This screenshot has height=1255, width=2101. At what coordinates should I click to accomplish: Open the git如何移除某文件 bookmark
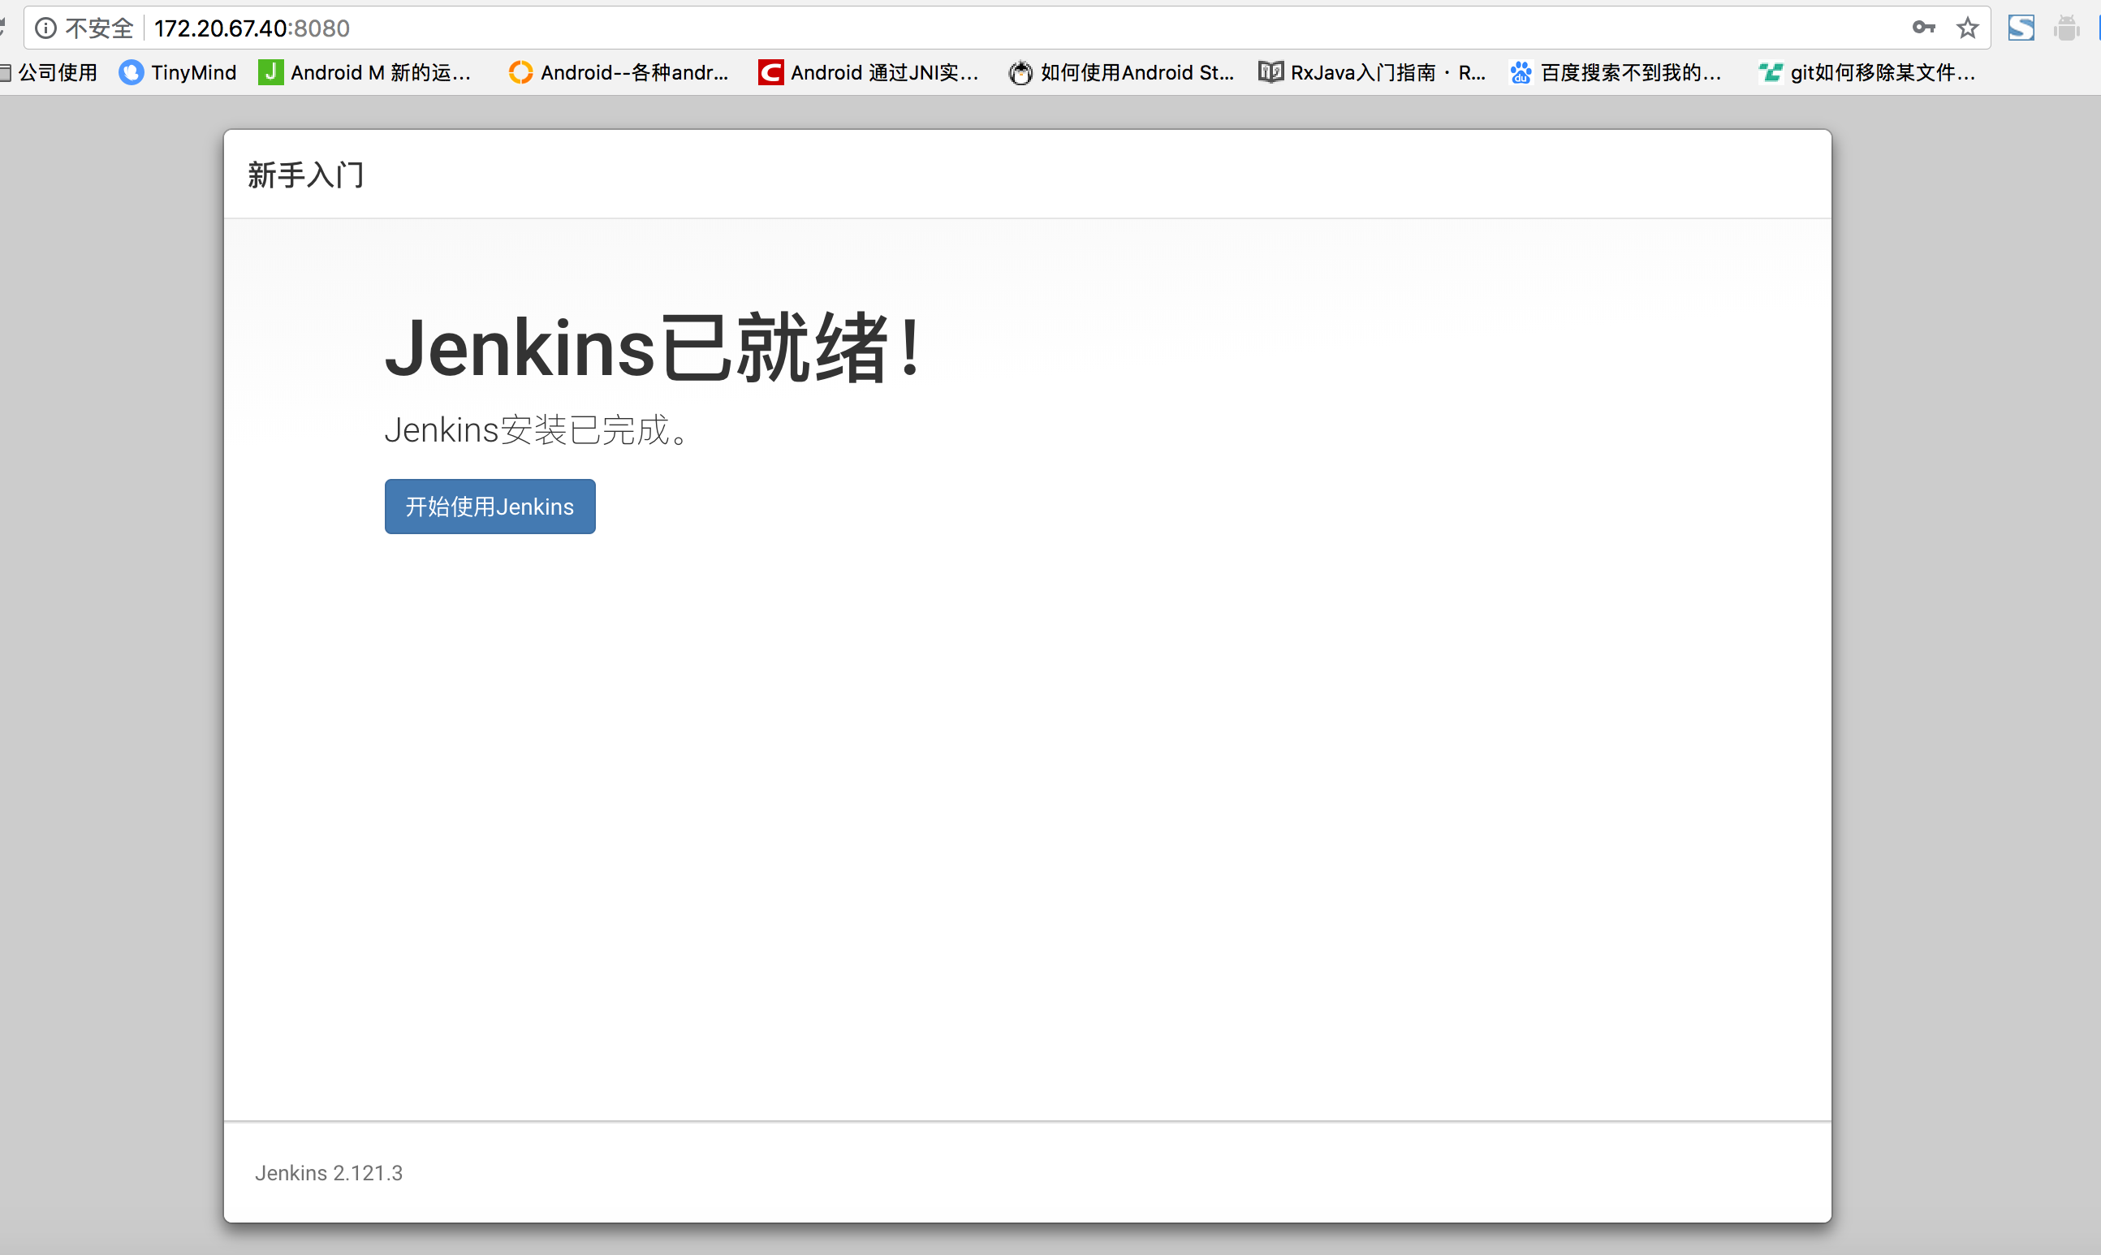(1867, 73)
